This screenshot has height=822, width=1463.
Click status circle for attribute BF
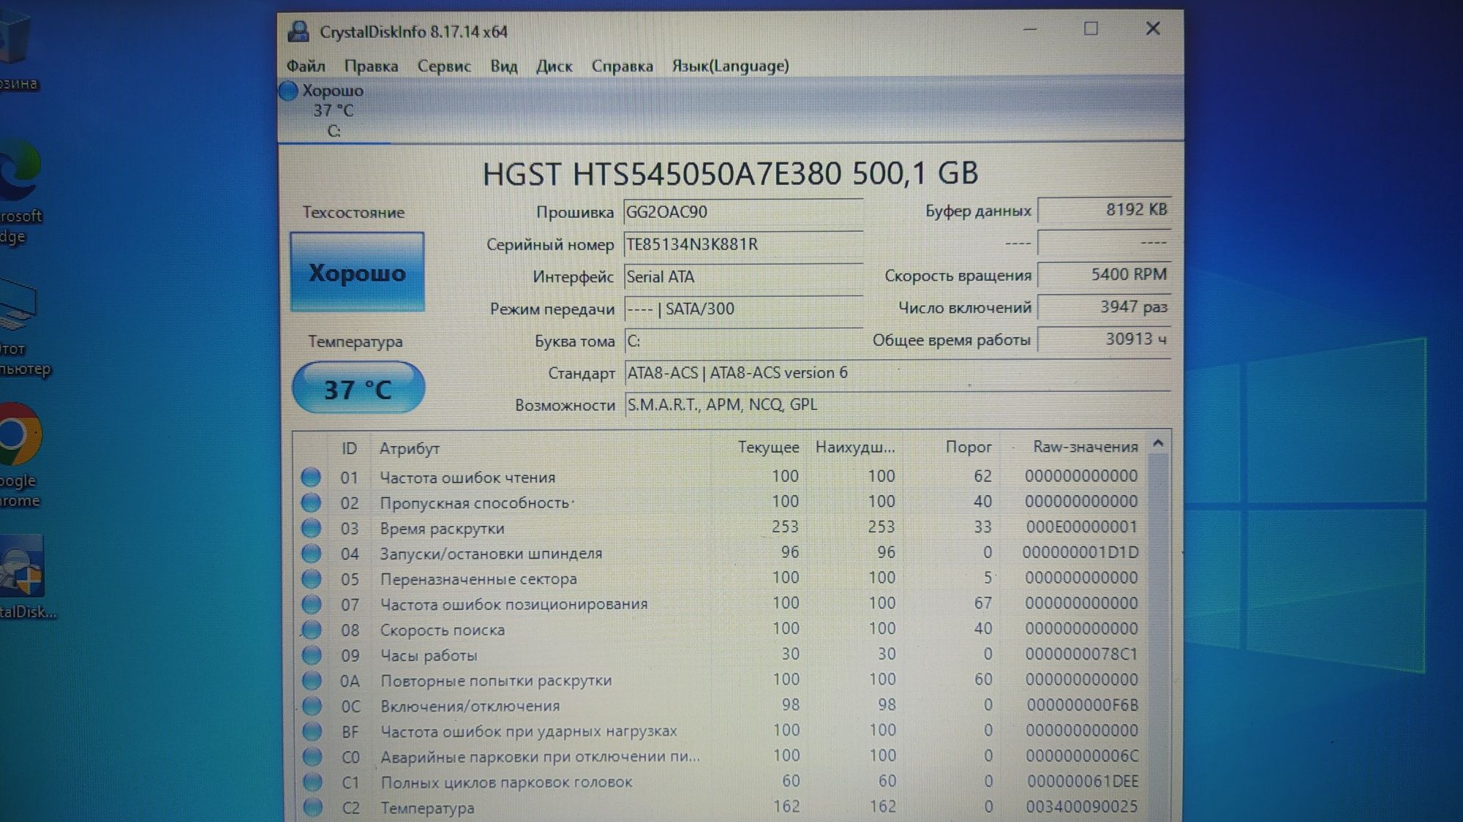tap(312, 731)
